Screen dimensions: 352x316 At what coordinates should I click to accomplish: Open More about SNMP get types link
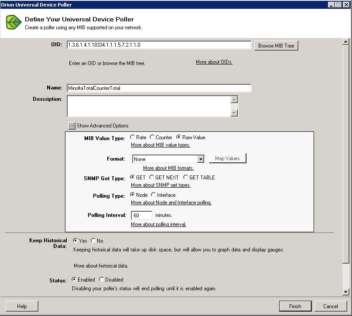(x=161, y=185)
